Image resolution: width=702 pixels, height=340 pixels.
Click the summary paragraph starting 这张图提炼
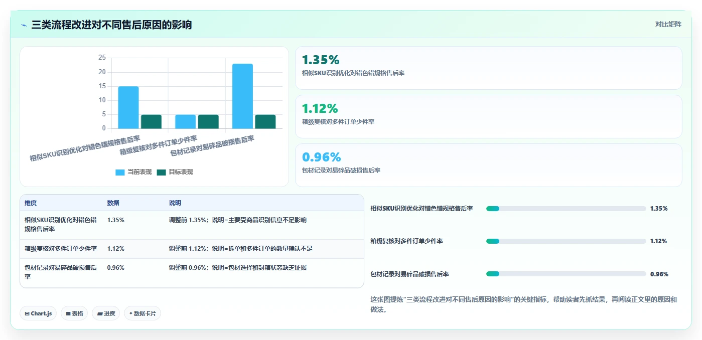[523, 304]
